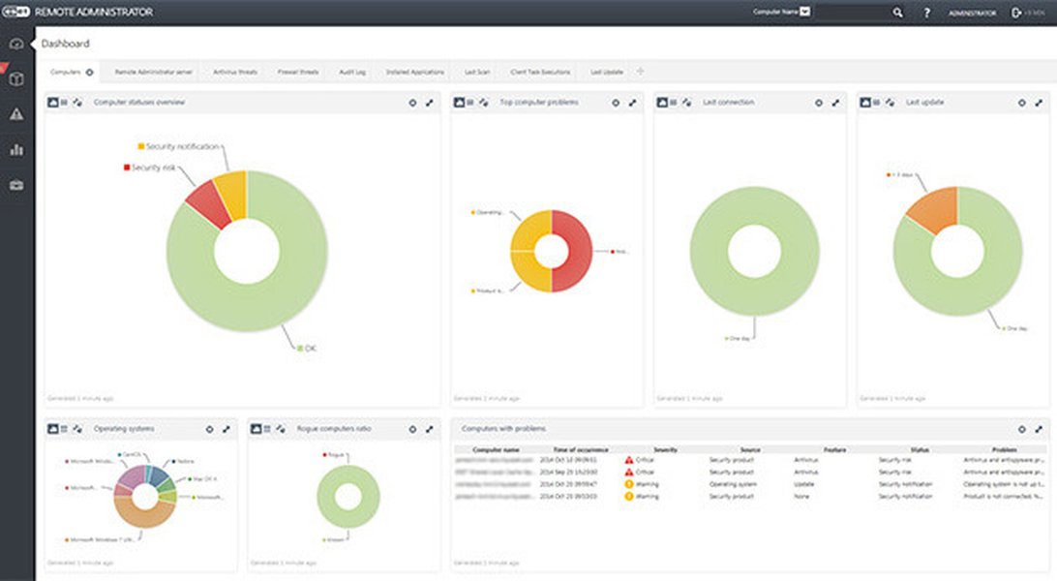
Task: Switch Operating systems panel to table view
Action: click(64, 429)
